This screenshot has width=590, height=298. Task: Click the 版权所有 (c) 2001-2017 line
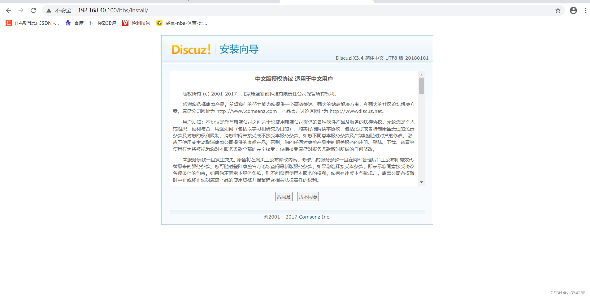260,94
